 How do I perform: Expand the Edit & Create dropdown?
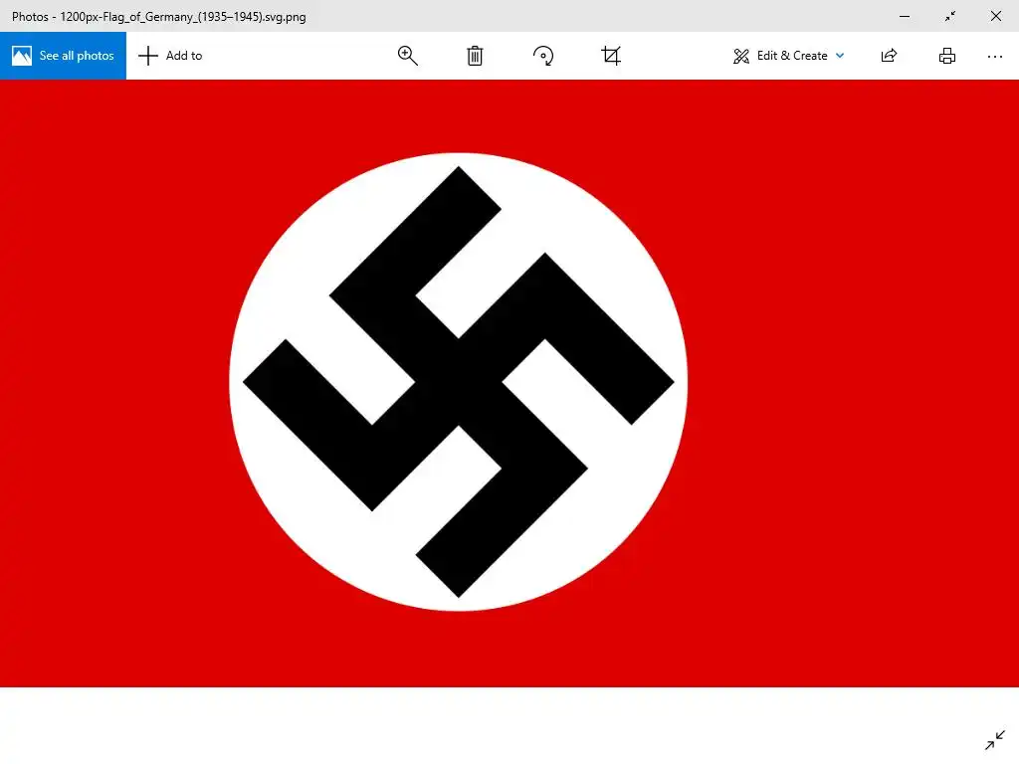pos(789,56)
